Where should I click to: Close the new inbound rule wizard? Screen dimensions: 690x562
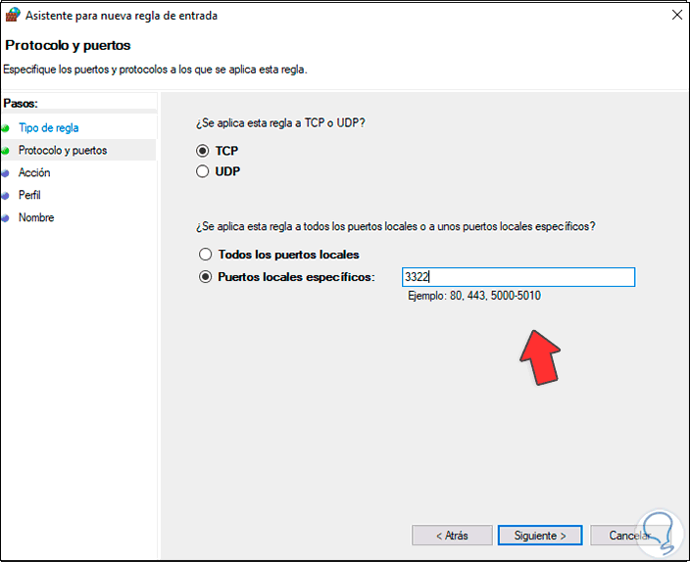point(676,16)
